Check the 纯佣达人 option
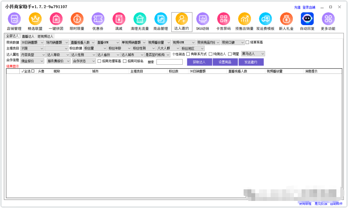348x208 pixels. click(210, 54)
